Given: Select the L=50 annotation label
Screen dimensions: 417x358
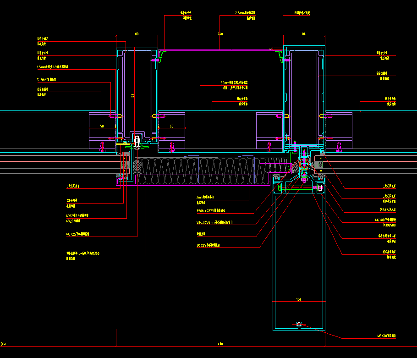Looking at the screenshot, I should pyautogui.click(x=82, y=253).
